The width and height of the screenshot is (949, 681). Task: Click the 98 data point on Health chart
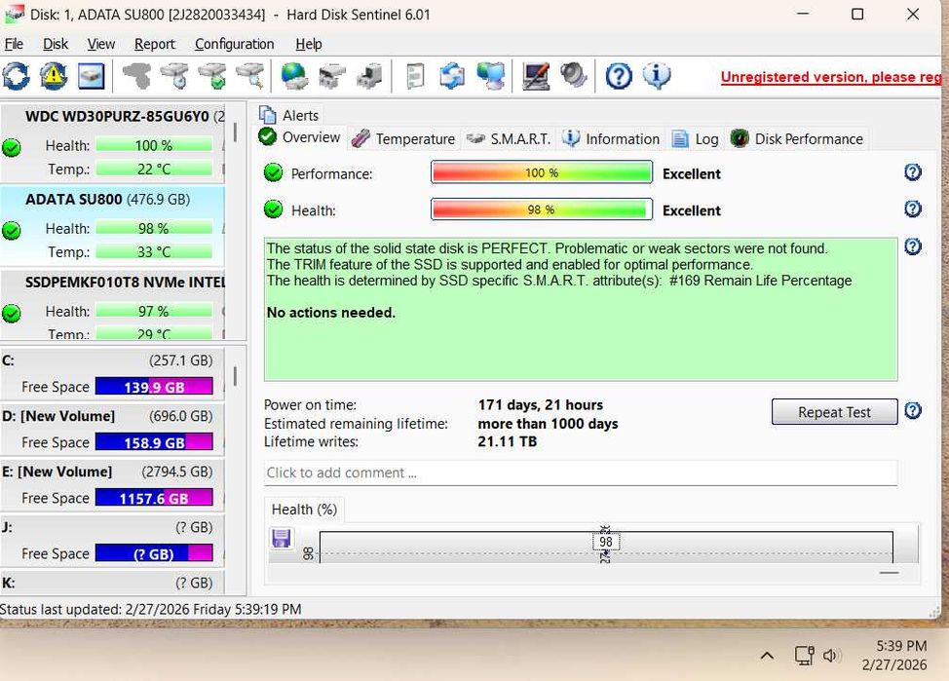tap(606, 542)
